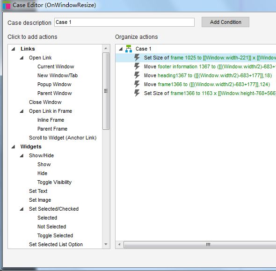The height and width of the screenshot is (271, 276).
Task: Collapse the Open Link group
Action: (x=22, y=58)
